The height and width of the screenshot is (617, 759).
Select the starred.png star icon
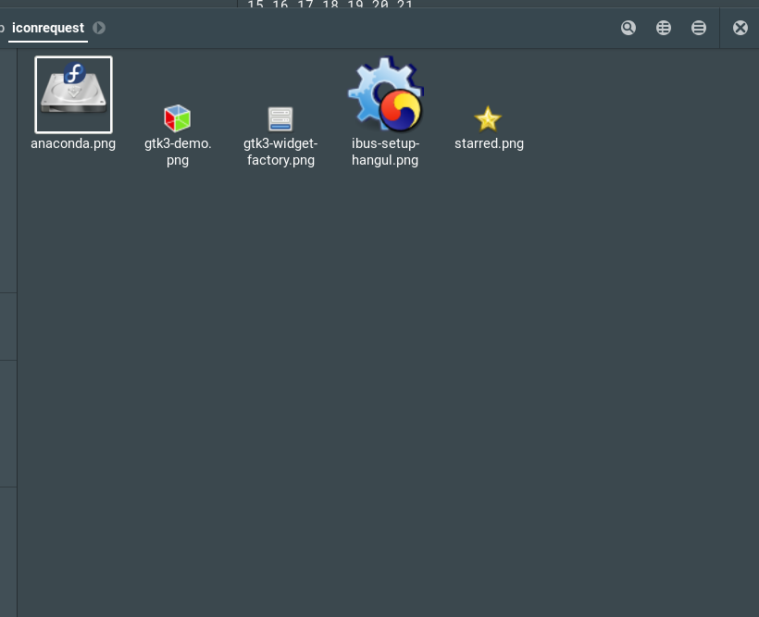(488, 119)
